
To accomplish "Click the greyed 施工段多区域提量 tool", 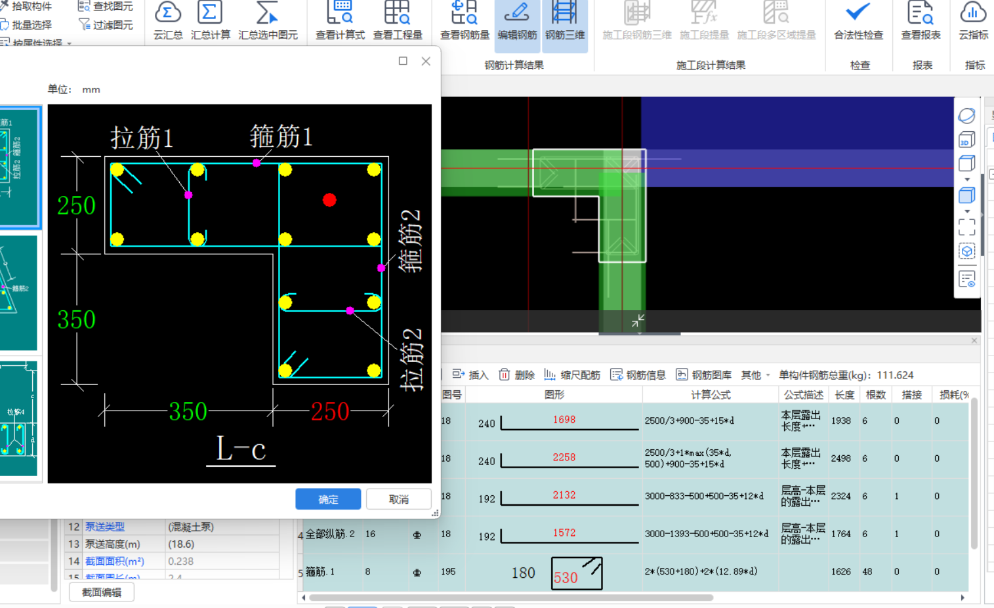I will point(776,22).
